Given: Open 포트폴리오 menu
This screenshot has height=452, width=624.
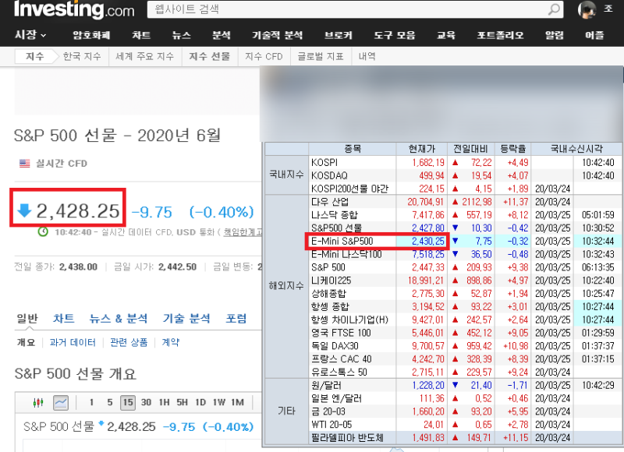Looking at the screenshot, I should 500,35.
